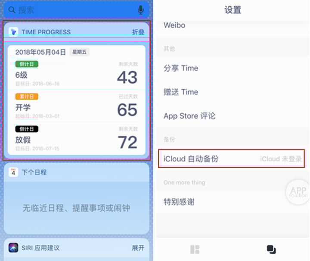
Task: Open the 6级 countdown entry
Action: pos(77,73)
